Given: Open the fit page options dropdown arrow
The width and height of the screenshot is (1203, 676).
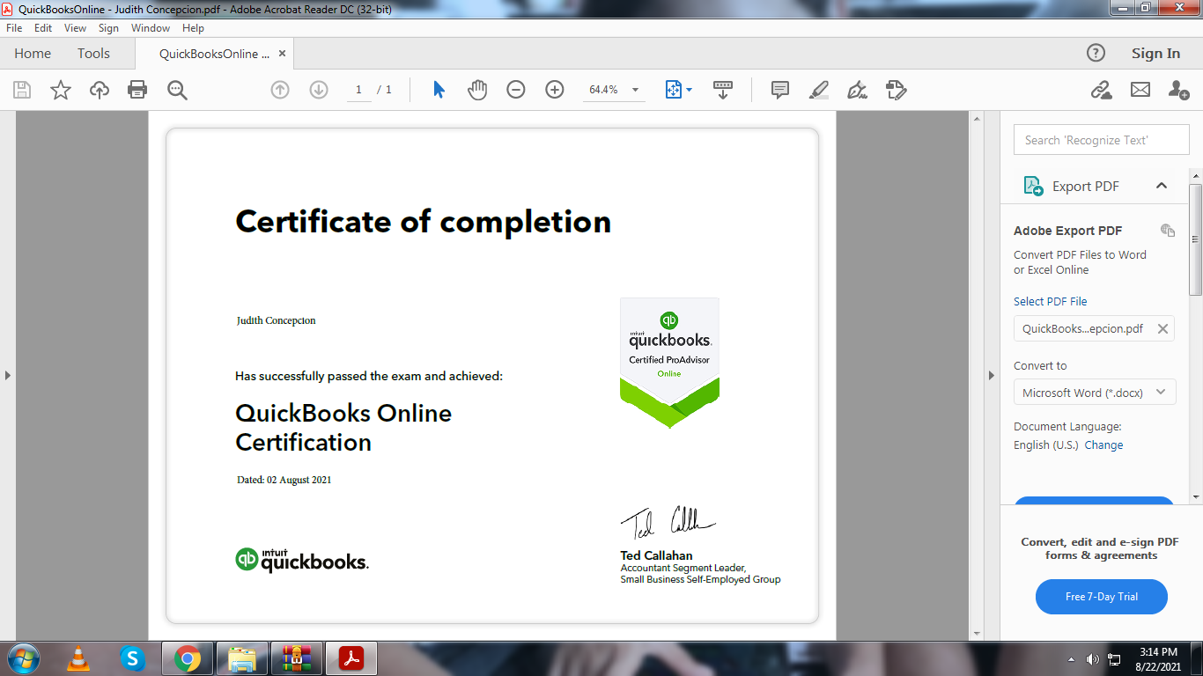Looking at the screenshot, I should click(x=690, y=90).
